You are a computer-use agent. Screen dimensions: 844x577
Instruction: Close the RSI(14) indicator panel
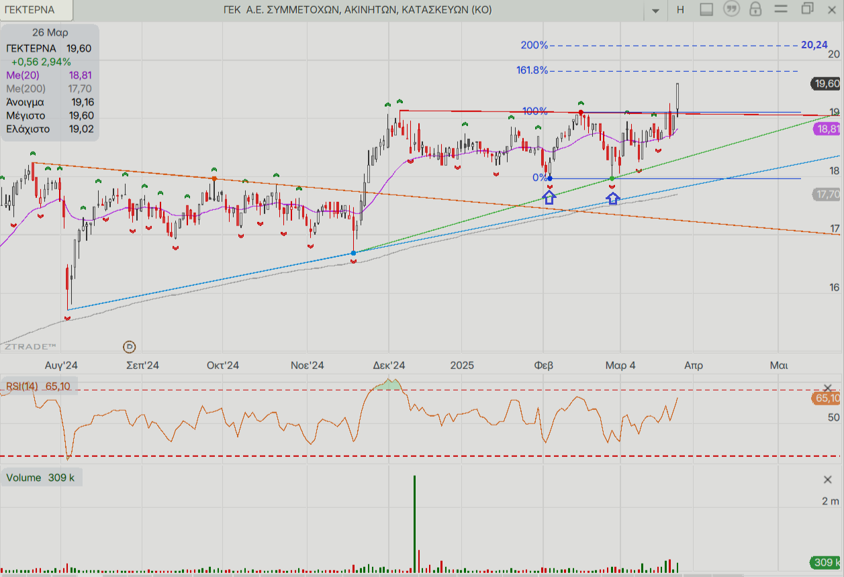827,388
